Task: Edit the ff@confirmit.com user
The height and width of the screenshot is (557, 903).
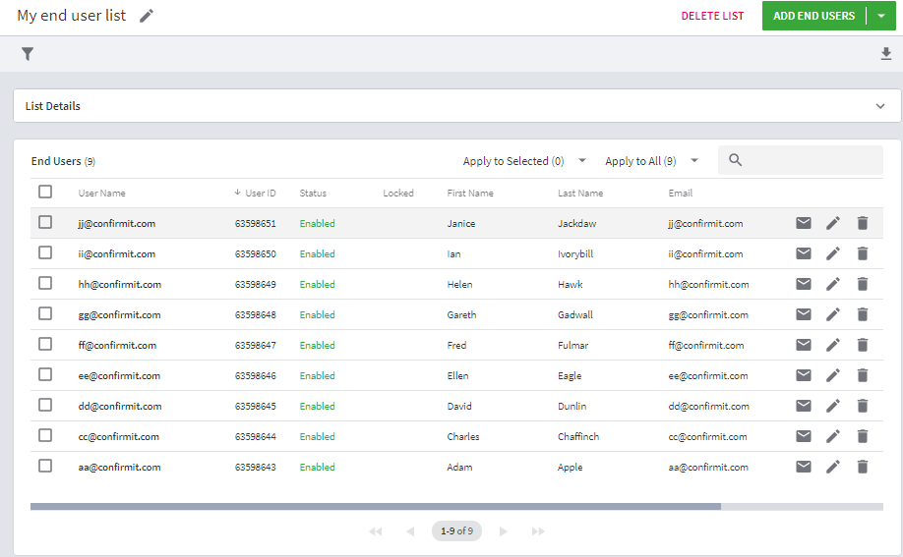Action: 833,345
